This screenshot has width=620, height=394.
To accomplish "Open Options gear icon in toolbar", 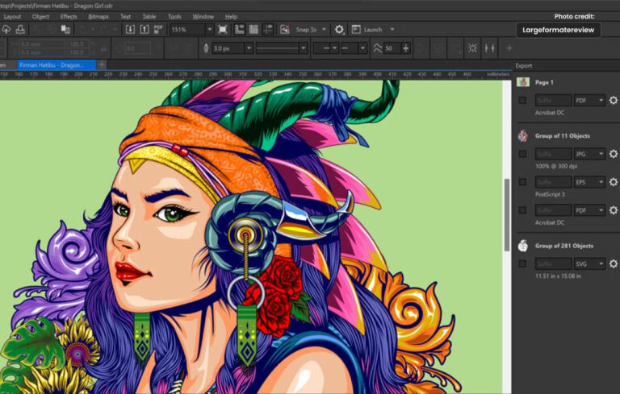I will 339,29.
